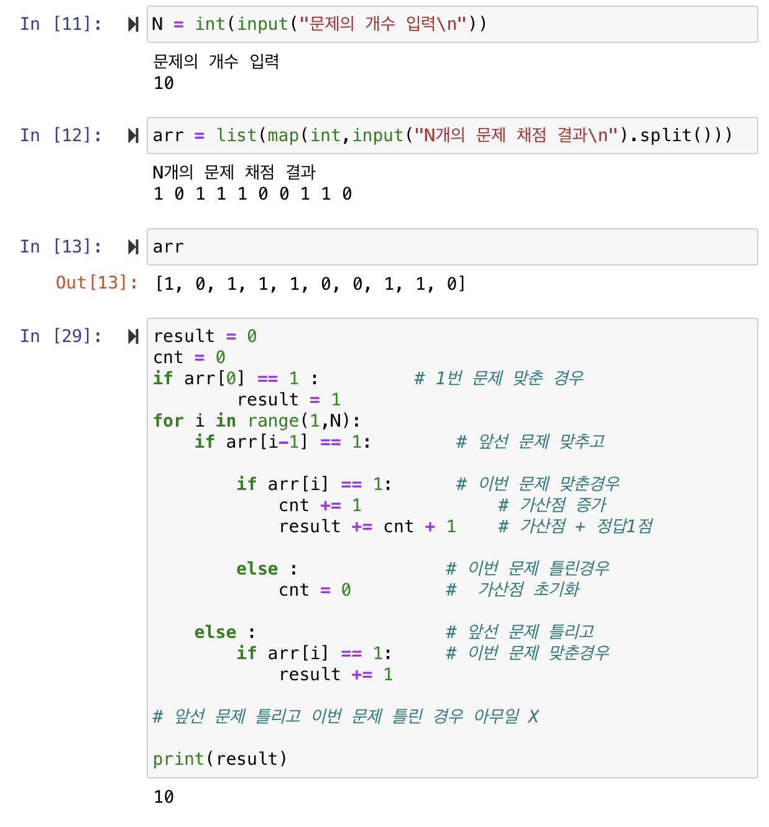This screenshot has height=827, width=769.
Task: Select the In [12]: prompt label
Action: pos(61,136)
